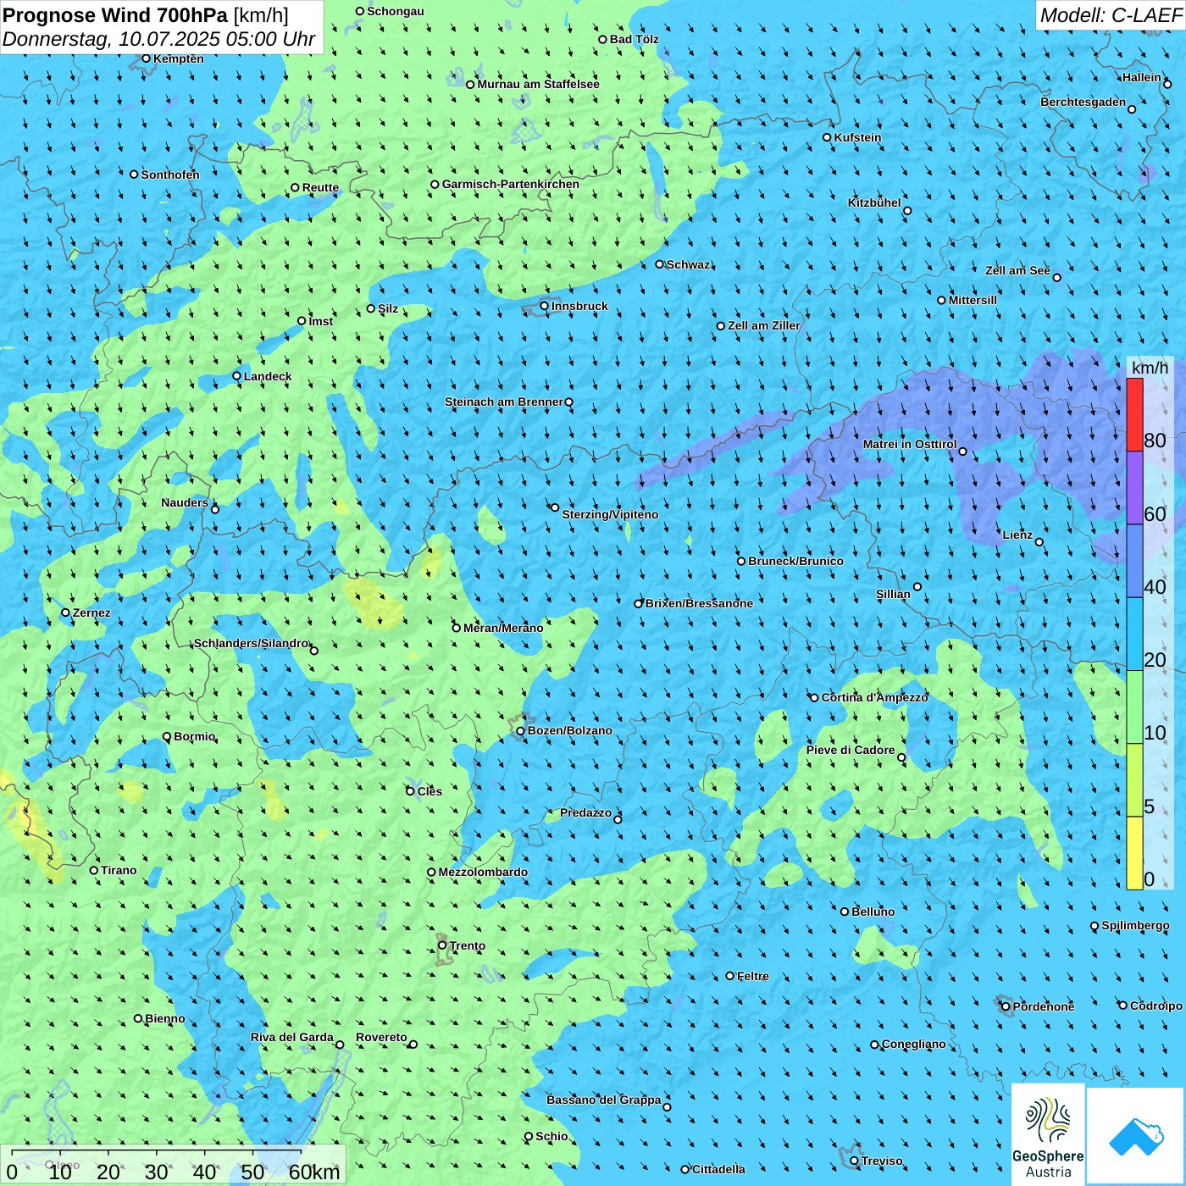Click the Bassano del Grappa label

coord(603,1100)
